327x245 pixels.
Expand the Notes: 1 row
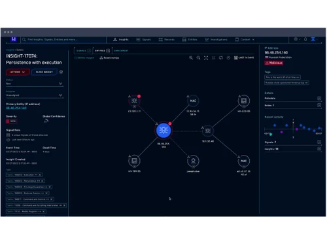tap(293, 105)
